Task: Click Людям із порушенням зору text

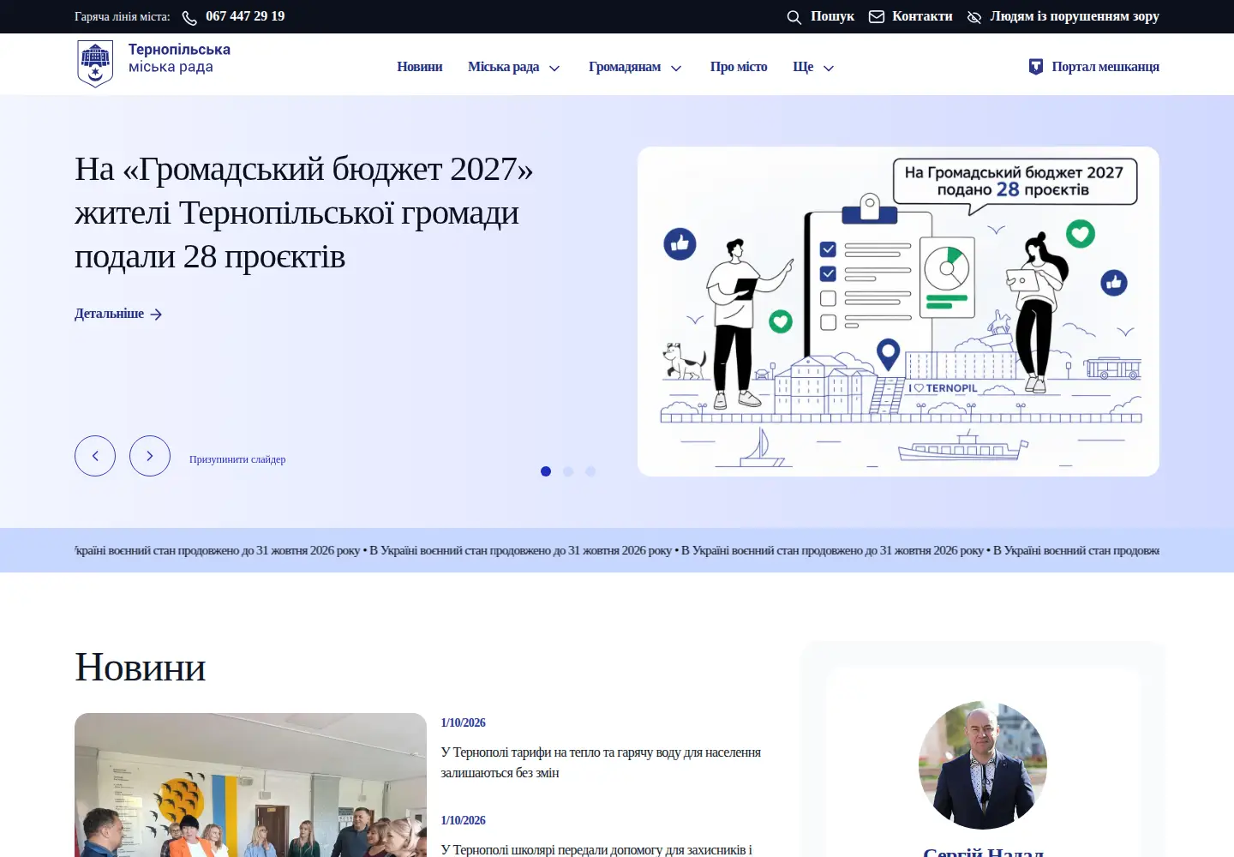Action: click(1075, 16)
